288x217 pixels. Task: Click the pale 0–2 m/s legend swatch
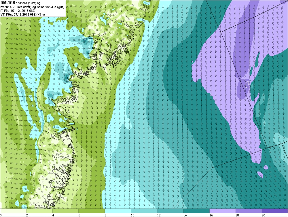13,211
